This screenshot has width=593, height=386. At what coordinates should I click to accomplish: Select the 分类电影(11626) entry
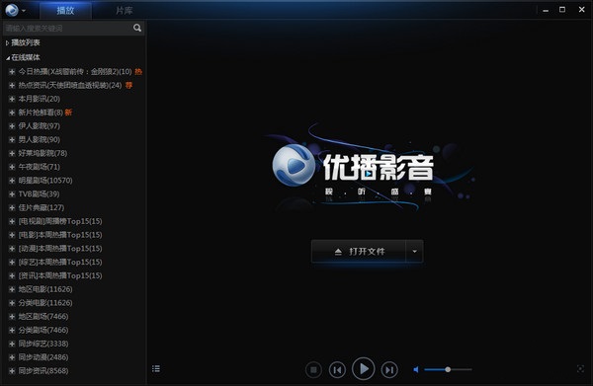tap(45, 302)
